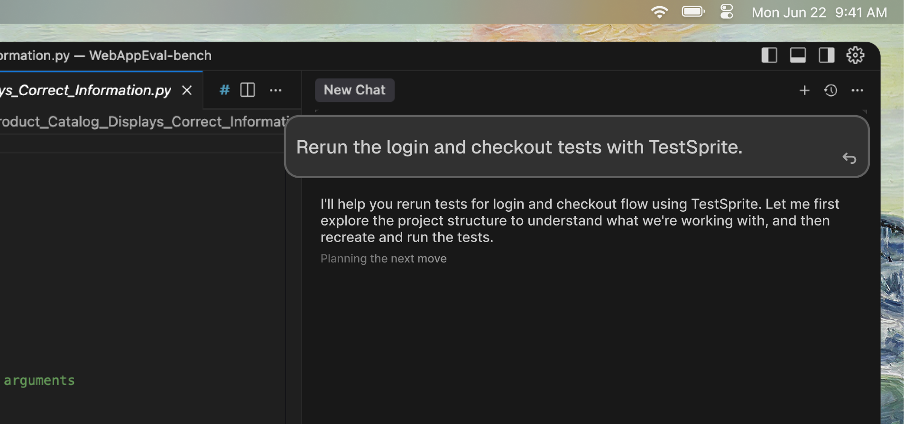
Task: Click the date and time in menu bar
Action: 819,12
